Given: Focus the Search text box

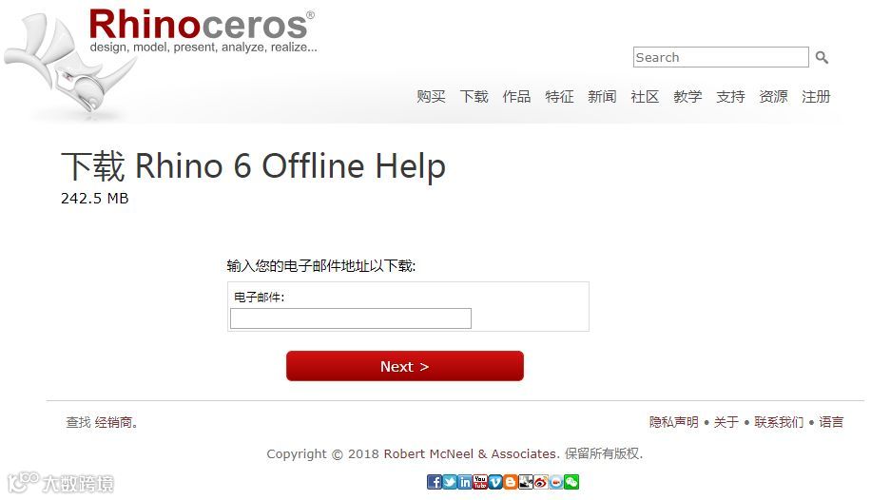Looking at the screenshot, I should (721, 57).
